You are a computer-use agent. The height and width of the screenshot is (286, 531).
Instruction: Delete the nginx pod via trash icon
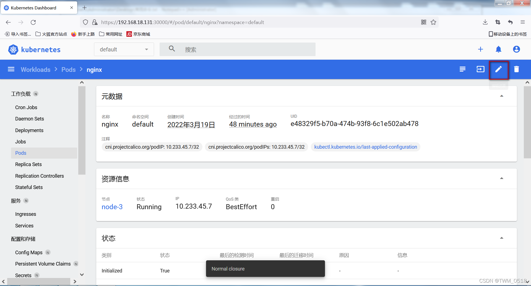tap(516, 69)
